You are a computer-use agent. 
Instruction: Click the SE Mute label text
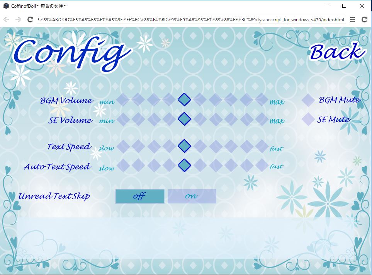click(334, 120)
